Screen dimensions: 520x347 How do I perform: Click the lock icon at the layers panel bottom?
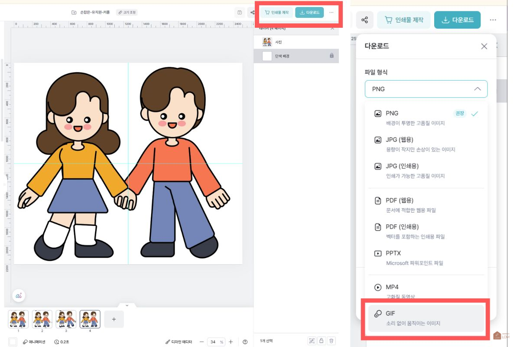point(322,341)
